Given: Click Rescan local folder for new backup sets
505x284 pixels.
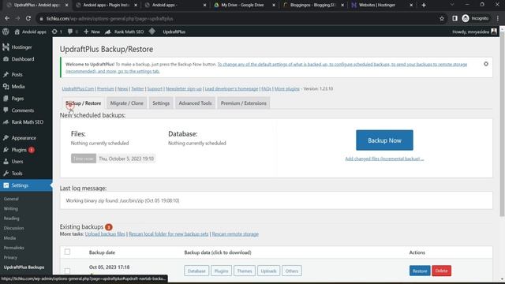Looking at the screenshot, I should tap(168, 234).
